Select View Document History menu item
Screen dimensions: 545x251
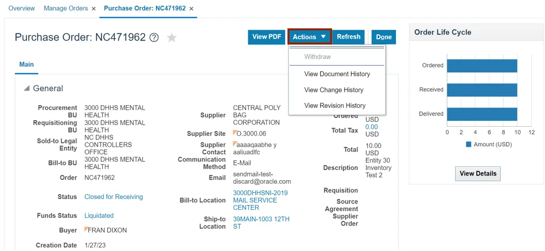click(337, 74)
